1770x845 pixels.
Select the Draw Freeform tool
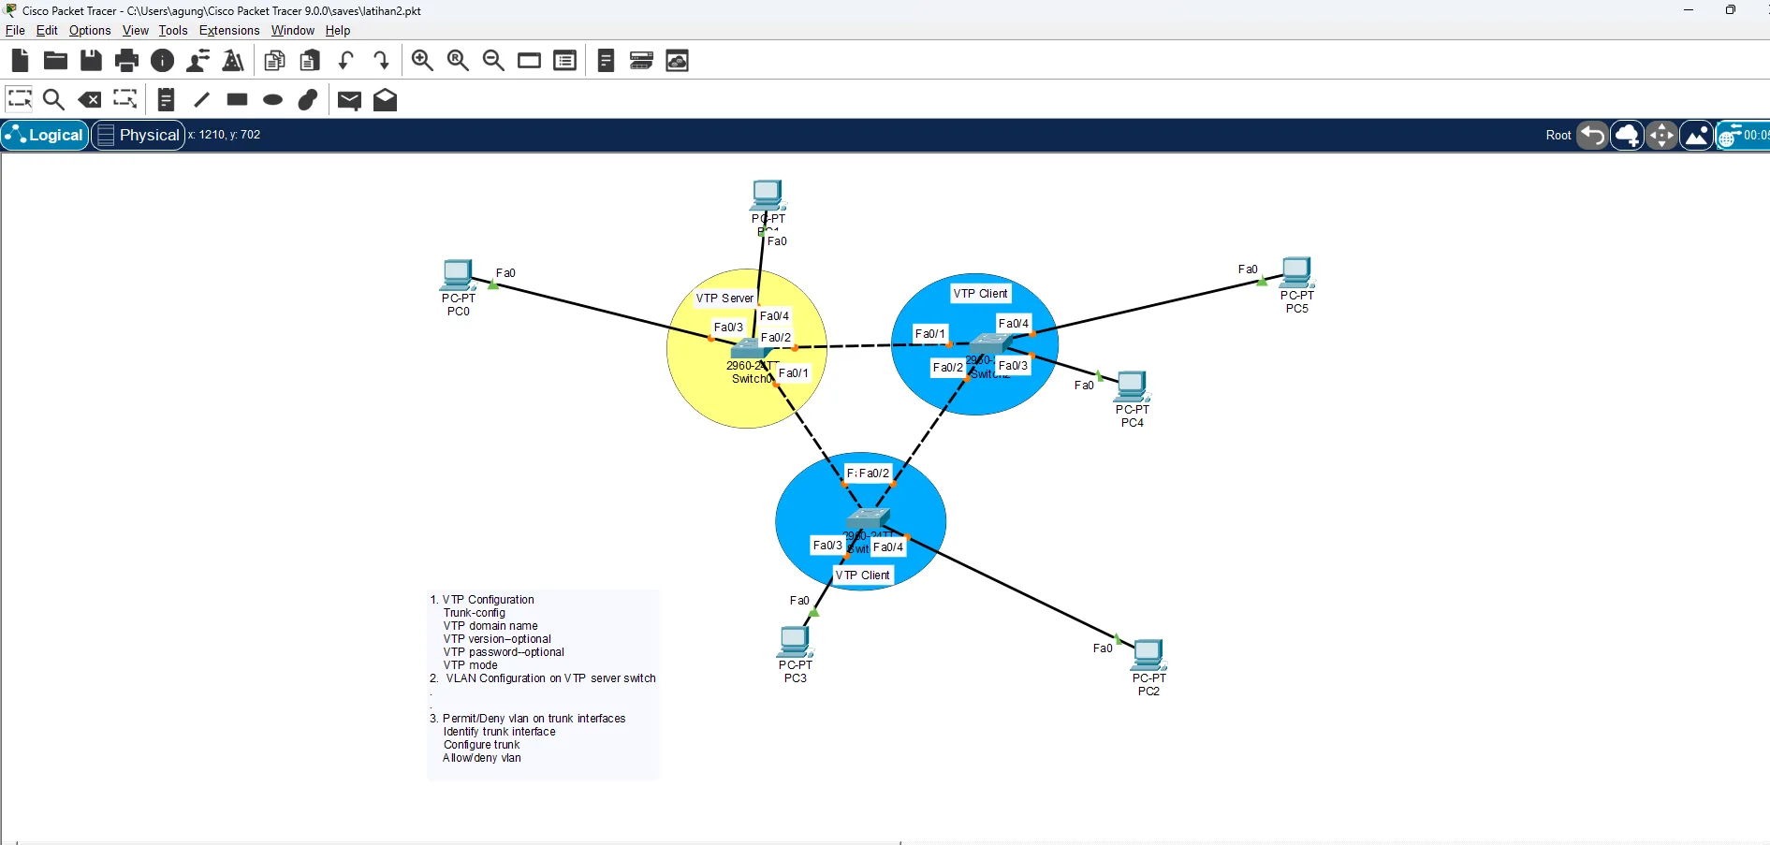(x=308, y=99)
